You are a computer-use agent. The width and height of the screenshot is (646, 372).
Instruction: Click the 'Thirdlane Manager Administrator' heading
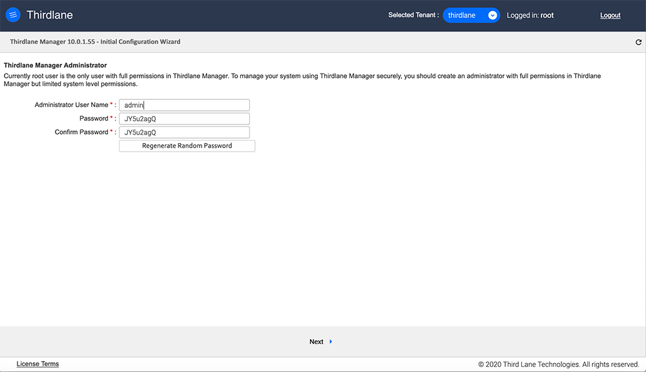[55, 65]
